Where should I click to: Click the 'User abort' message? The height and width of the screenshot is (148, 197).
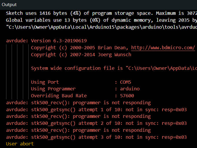click(x=20, y=144)
